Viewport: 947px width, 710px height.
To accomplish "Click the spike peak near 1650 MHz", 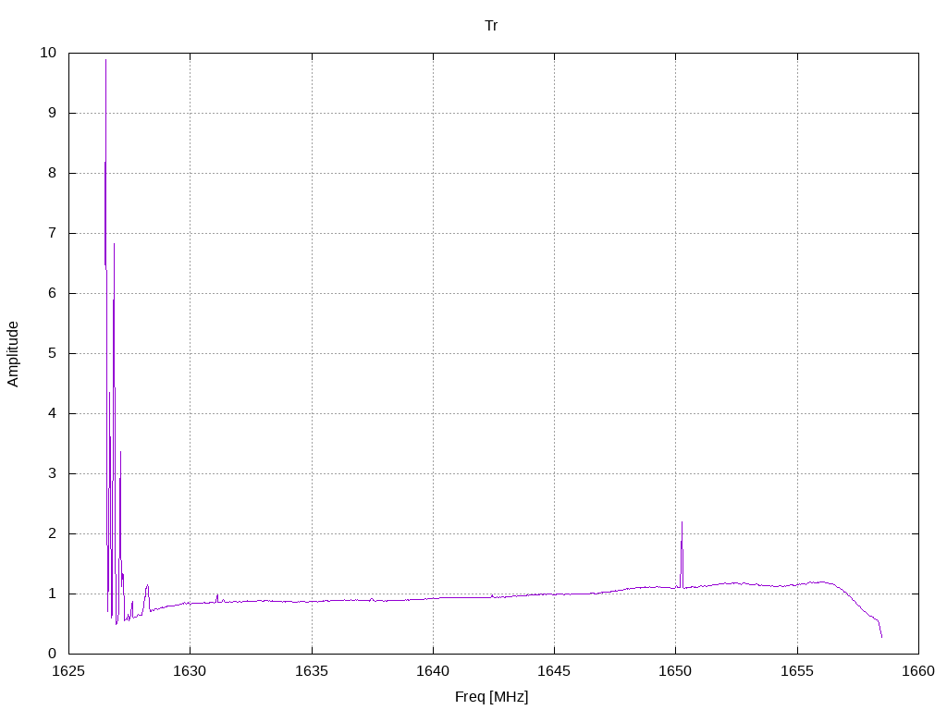I will pos(682,523).
